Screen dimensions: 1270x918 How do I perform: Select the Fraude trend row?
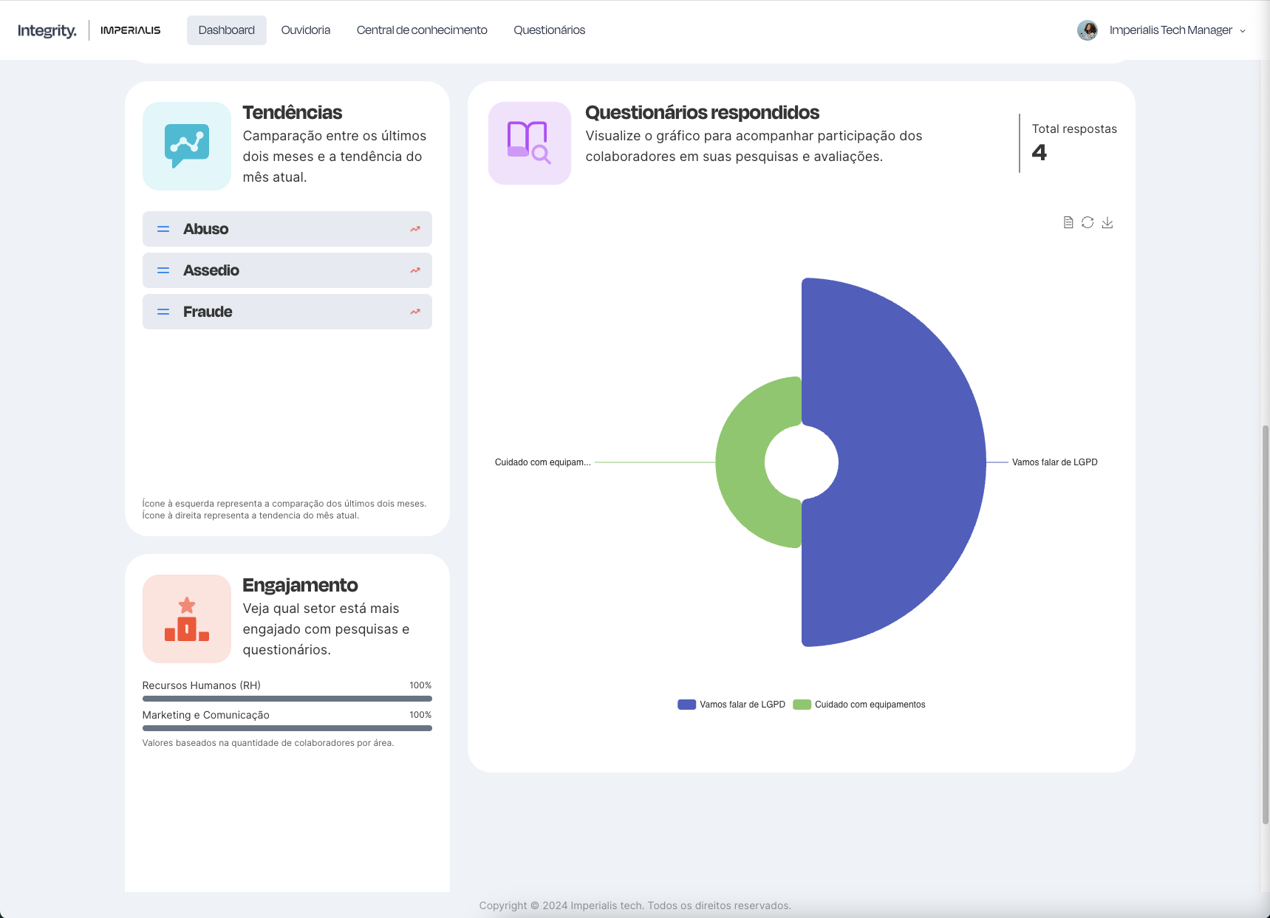(x=287, y=312)
